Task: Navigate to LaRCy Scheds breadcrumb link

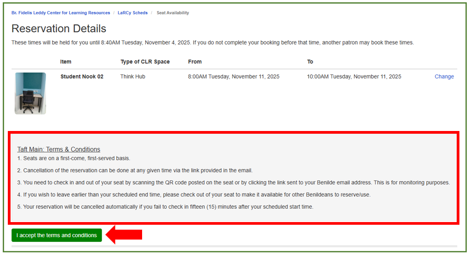Action: point(132,13)
